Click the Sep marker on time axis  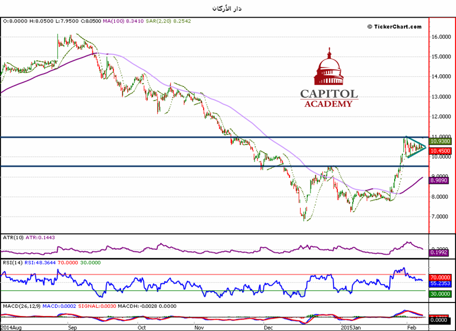pos(73,326)
